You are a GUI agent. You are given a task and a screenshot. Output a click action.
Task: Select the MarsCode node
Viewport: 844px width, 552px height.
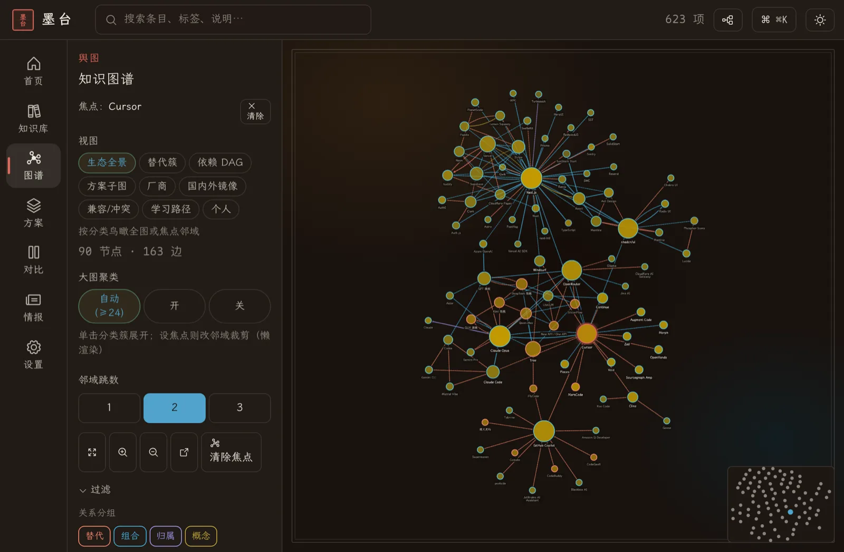(576, 387)
